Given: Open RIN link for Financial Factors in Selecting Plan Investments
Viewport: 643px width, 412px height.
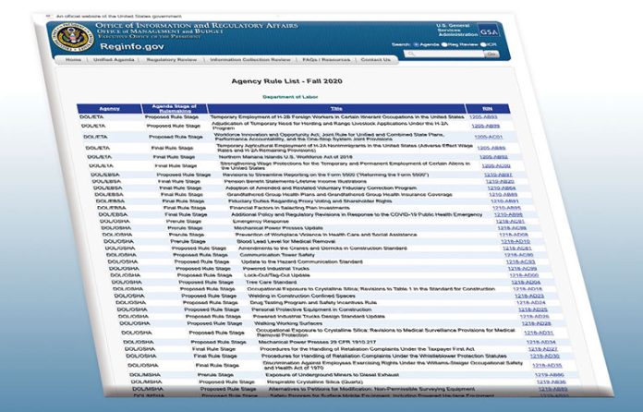Looking at the screenshot, I should 506,208.
